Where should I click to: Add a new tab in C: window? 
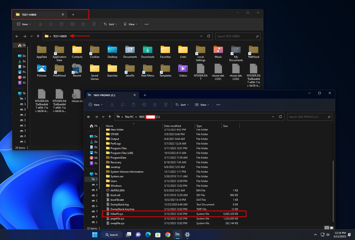pos(145,95)
